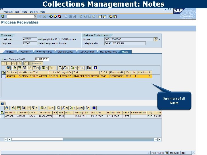Open details magnifier in invoices grid toolbar
Image resolution: width=207 pixels, height=155 pixels.
point(7,108)
